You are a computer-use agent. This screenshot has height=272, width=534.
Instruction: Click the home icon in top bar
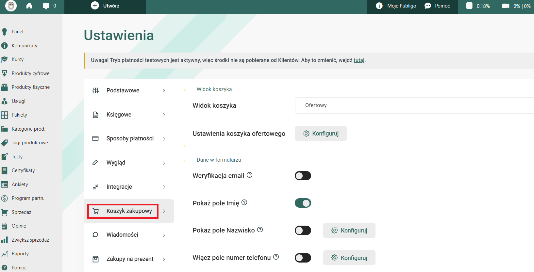click(x=29, y=6)
